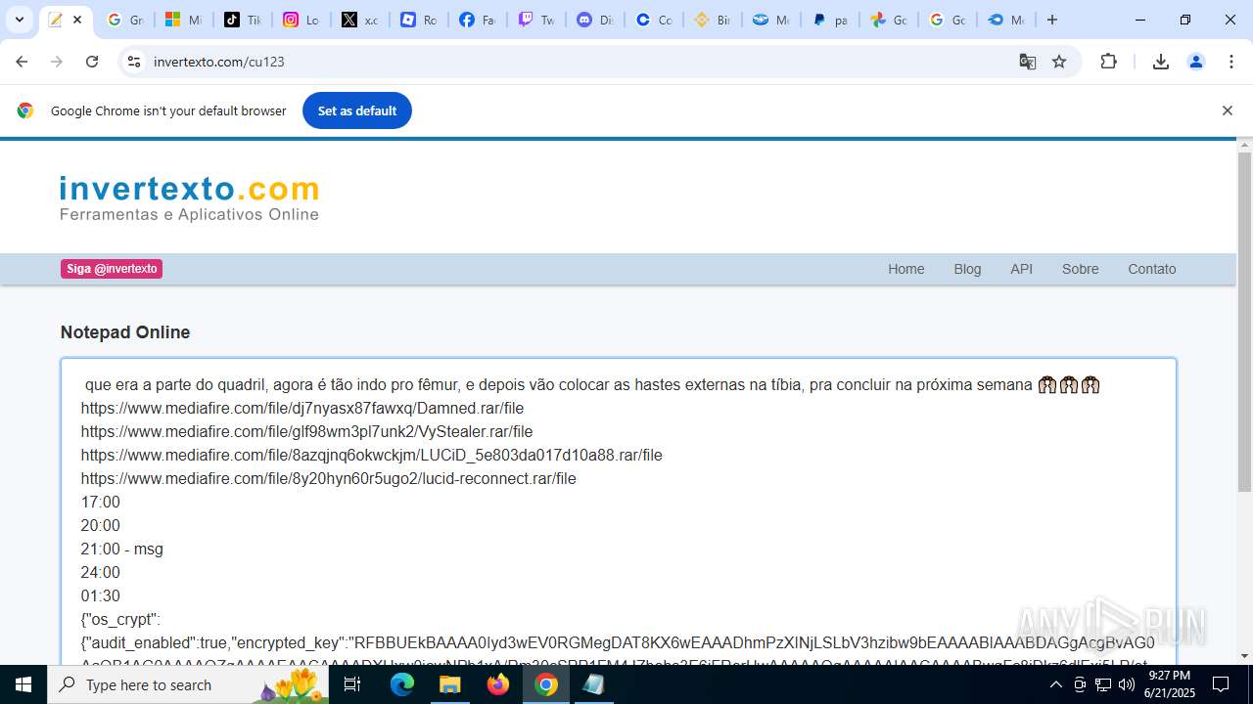This screenshot has width=1253, height=704.
Task: Open Task View on taskbar
Action: (x=353, y=684)
